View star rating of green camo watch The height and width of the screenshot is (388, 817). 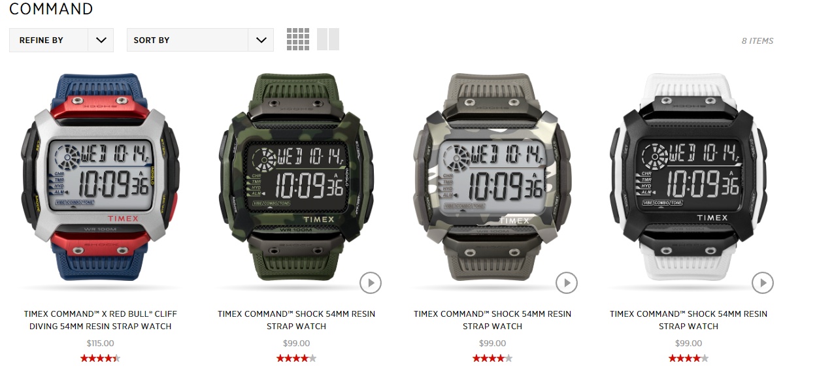[x=296, y=358]
